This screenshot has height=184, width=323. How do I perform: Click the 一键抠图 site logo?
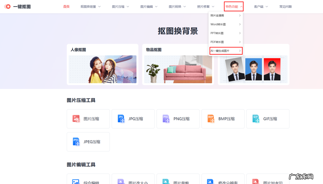(17, 6)
